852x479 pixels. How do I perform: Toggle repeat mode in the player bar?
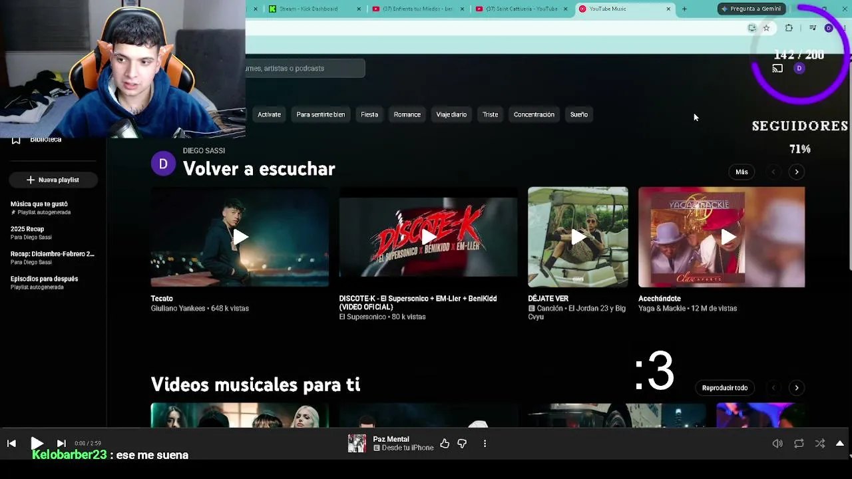point(799,444)
